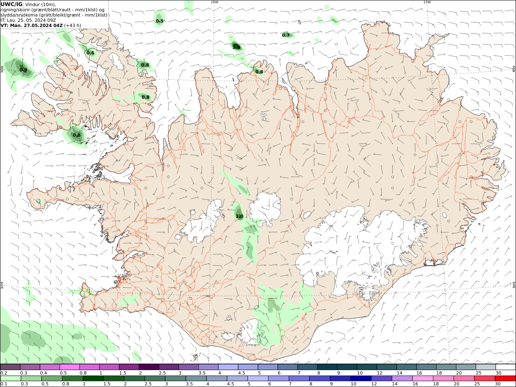Image resolution: width=516 pixels, height=387 pixels.
Task: Click the '0.1' label in lower legend row
Action: [4, 384]
